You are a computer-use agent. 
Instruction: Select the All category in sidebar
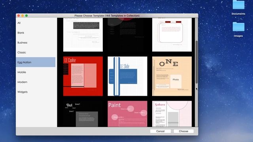click(x=36, y=23)
